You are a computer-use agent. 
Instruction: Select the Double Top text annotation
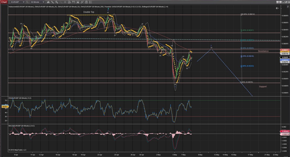tap(89, 12)
